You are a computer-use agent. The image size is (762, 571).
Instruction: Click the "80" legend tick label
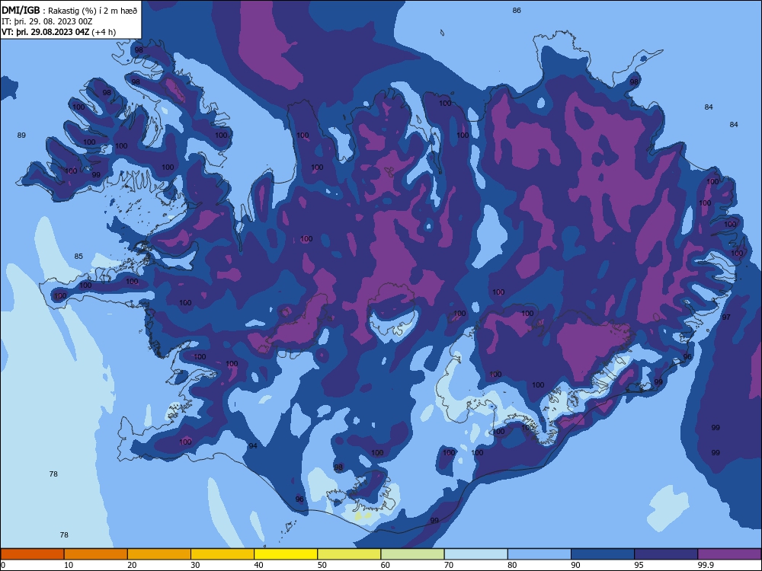pyautogui.click(x=512, y=565)
